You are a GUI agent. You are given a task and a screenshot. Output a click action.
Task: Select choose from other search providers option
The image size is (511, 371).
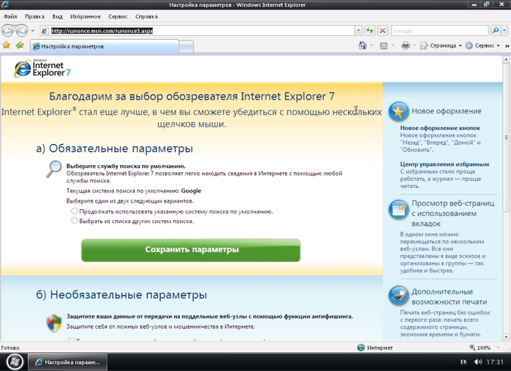click(75, 221)
